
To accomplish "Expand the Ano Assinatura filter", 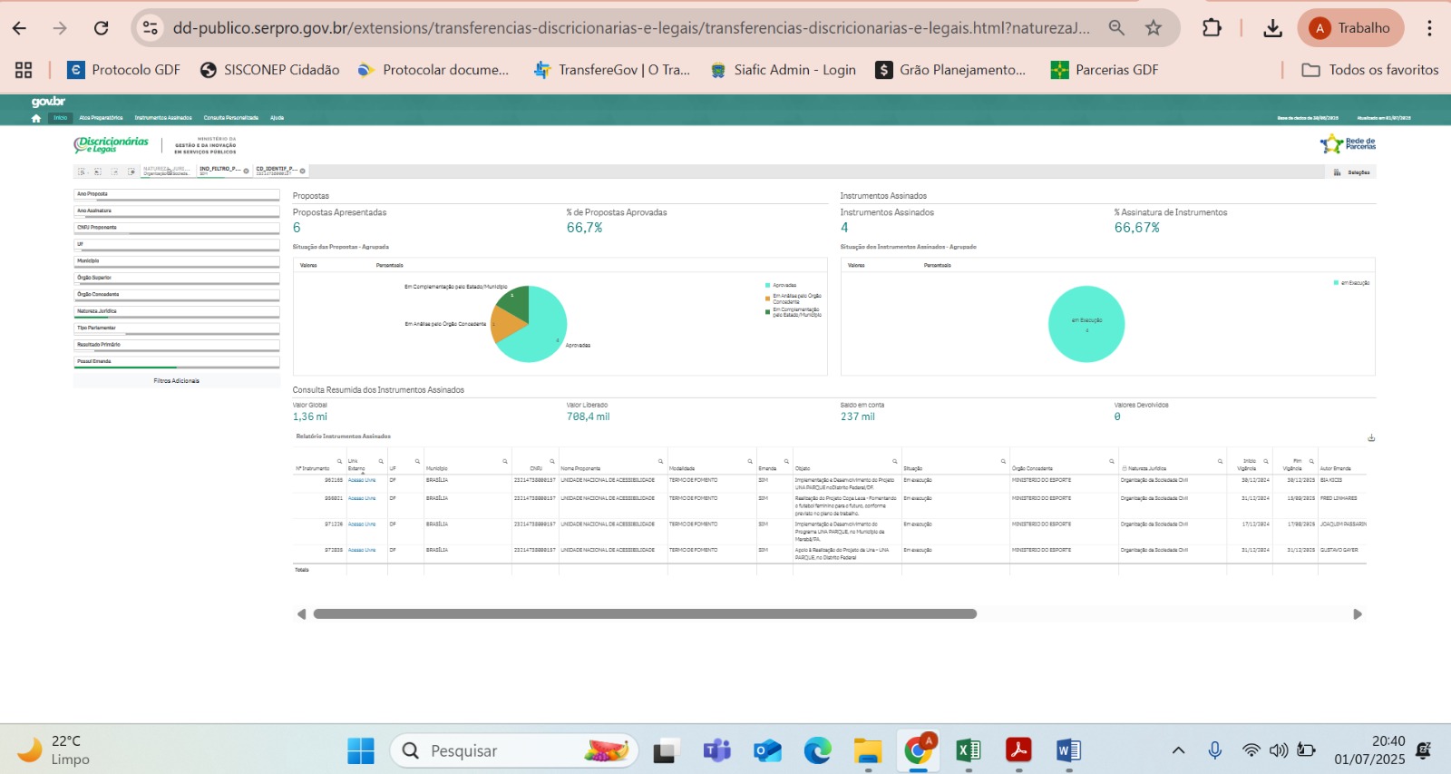I will point(177,211).
